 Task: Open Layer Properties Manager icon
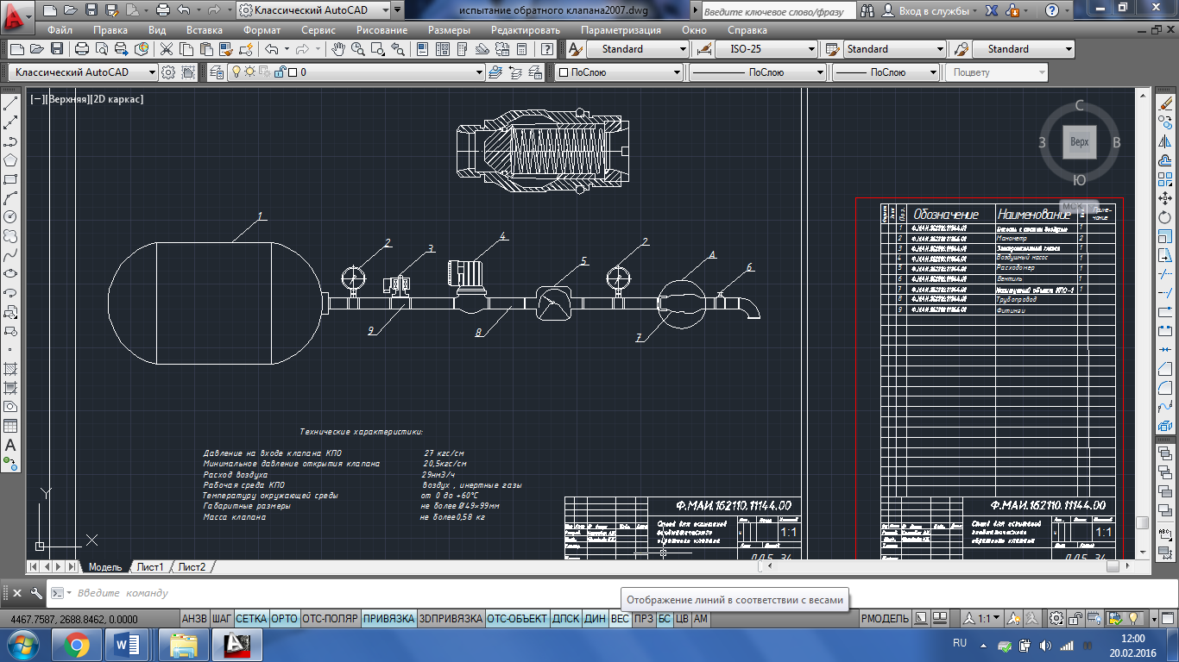coord(215,72)
